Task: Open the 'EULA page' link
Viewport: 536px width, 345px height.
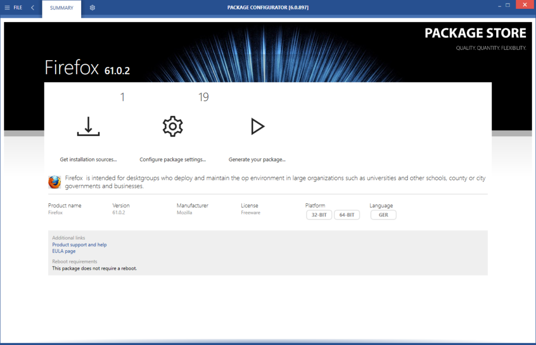Action: point(64,251)
